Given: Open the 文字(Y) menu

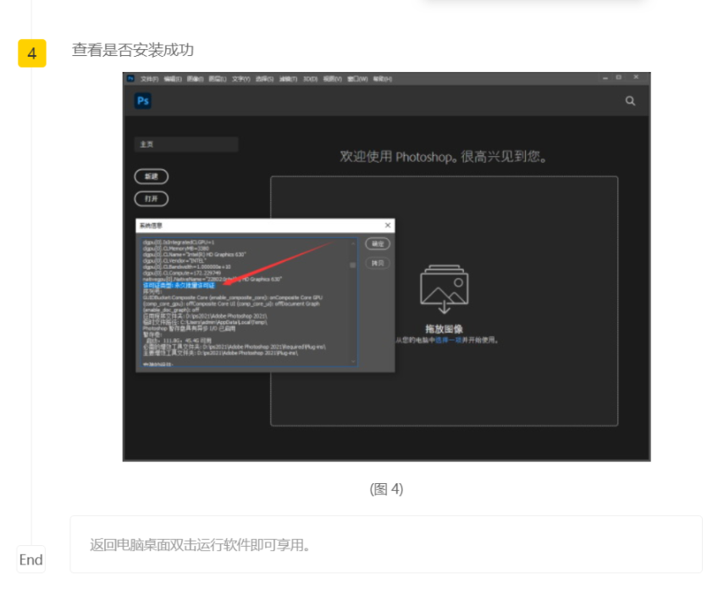Looking at the screenshot, I should [x=240, y=79].
